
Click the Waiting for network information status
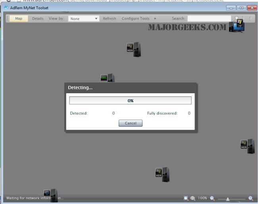(35, 198)
